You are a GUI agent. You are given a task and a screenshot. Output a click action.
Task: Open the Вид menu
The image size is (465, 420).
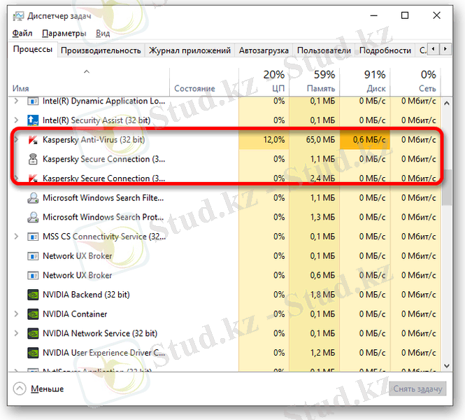pyautogui.click(x=103, y=33)
